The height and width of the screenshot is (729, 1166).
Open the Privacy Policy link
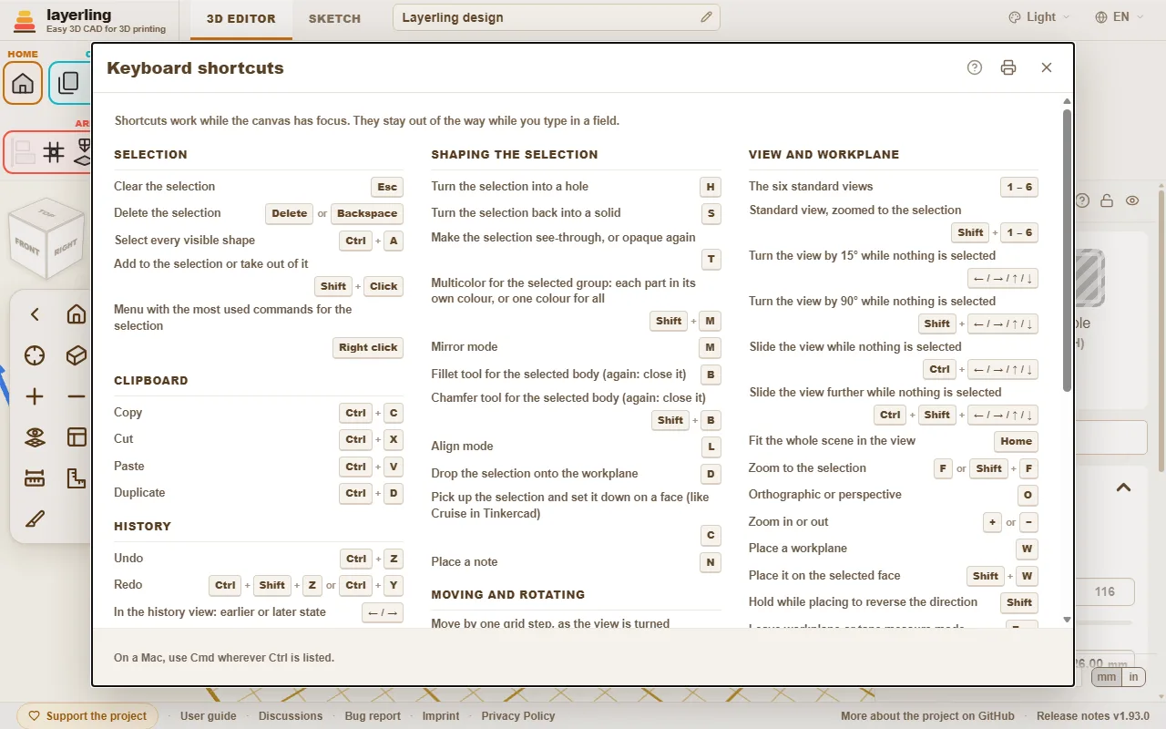click(x=518, y=716)
